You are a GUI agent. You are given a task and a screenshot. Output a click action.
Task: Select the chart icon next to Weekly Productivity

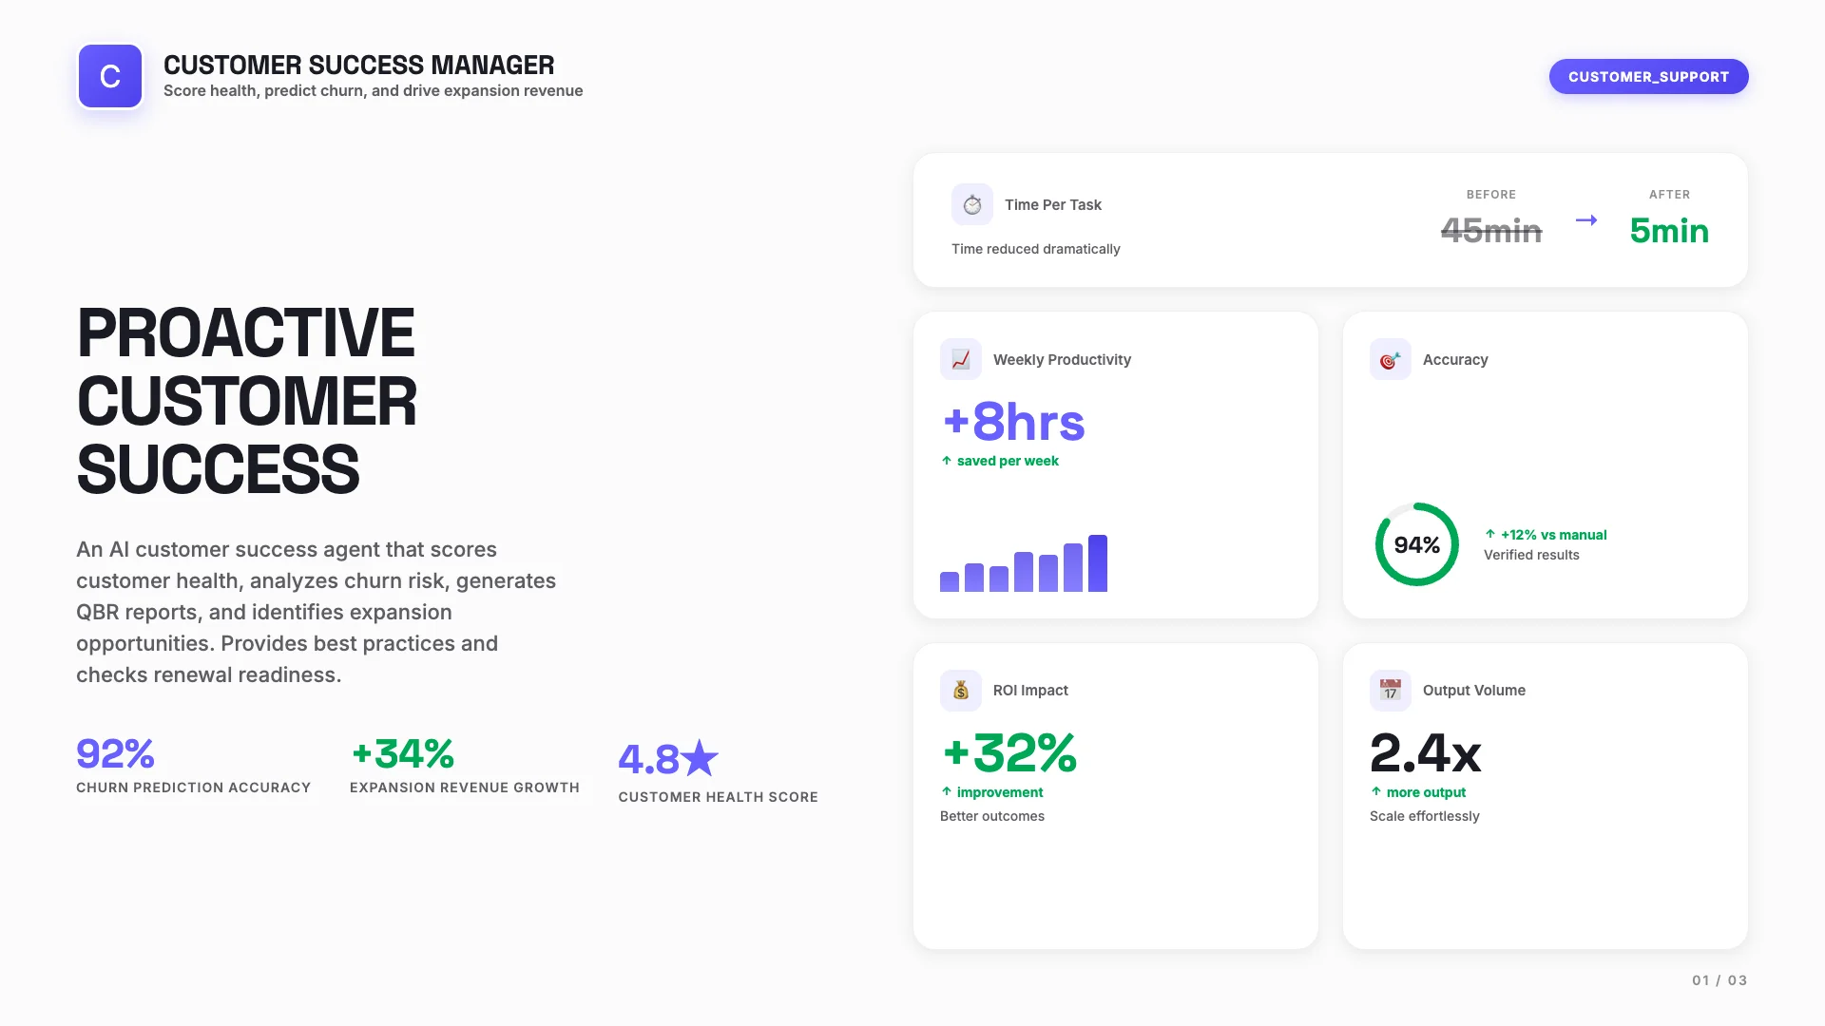coord(961,359)
